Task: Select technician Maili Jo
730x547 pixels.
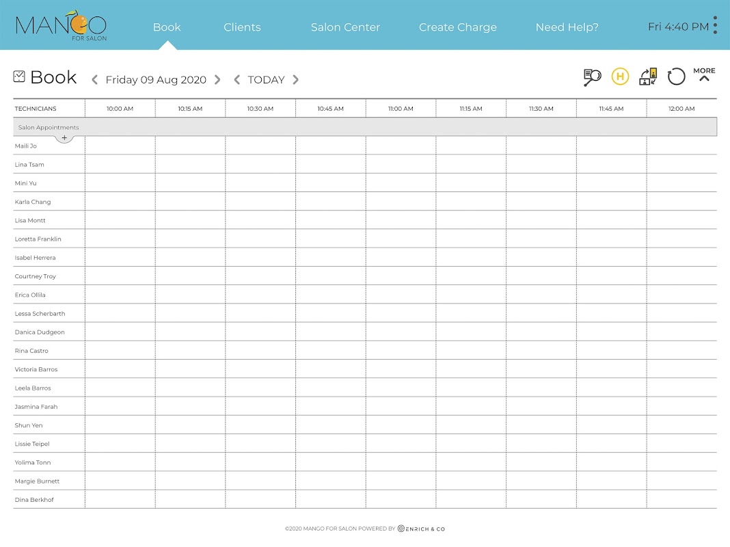Action: coord(25,146)
